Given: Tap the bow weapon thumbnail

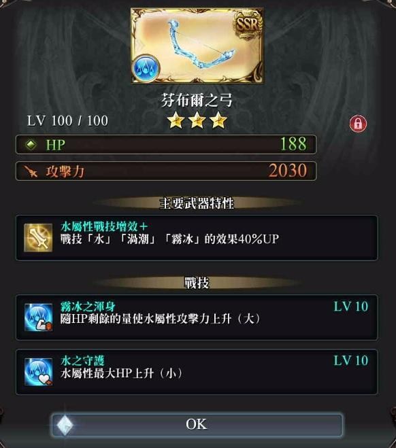Looking at the screenshot, I should pyautogui.click(x=197, y=46).
